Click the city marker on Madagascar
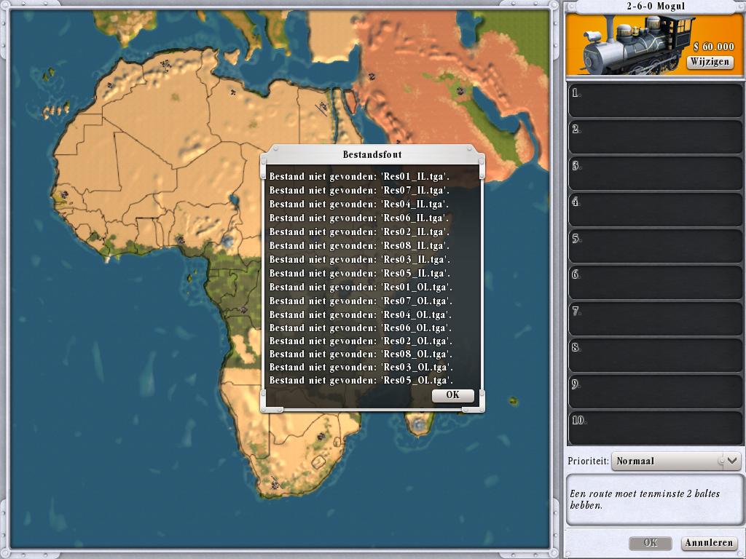This screenshot has width=746, height=559. click(419, 423)
